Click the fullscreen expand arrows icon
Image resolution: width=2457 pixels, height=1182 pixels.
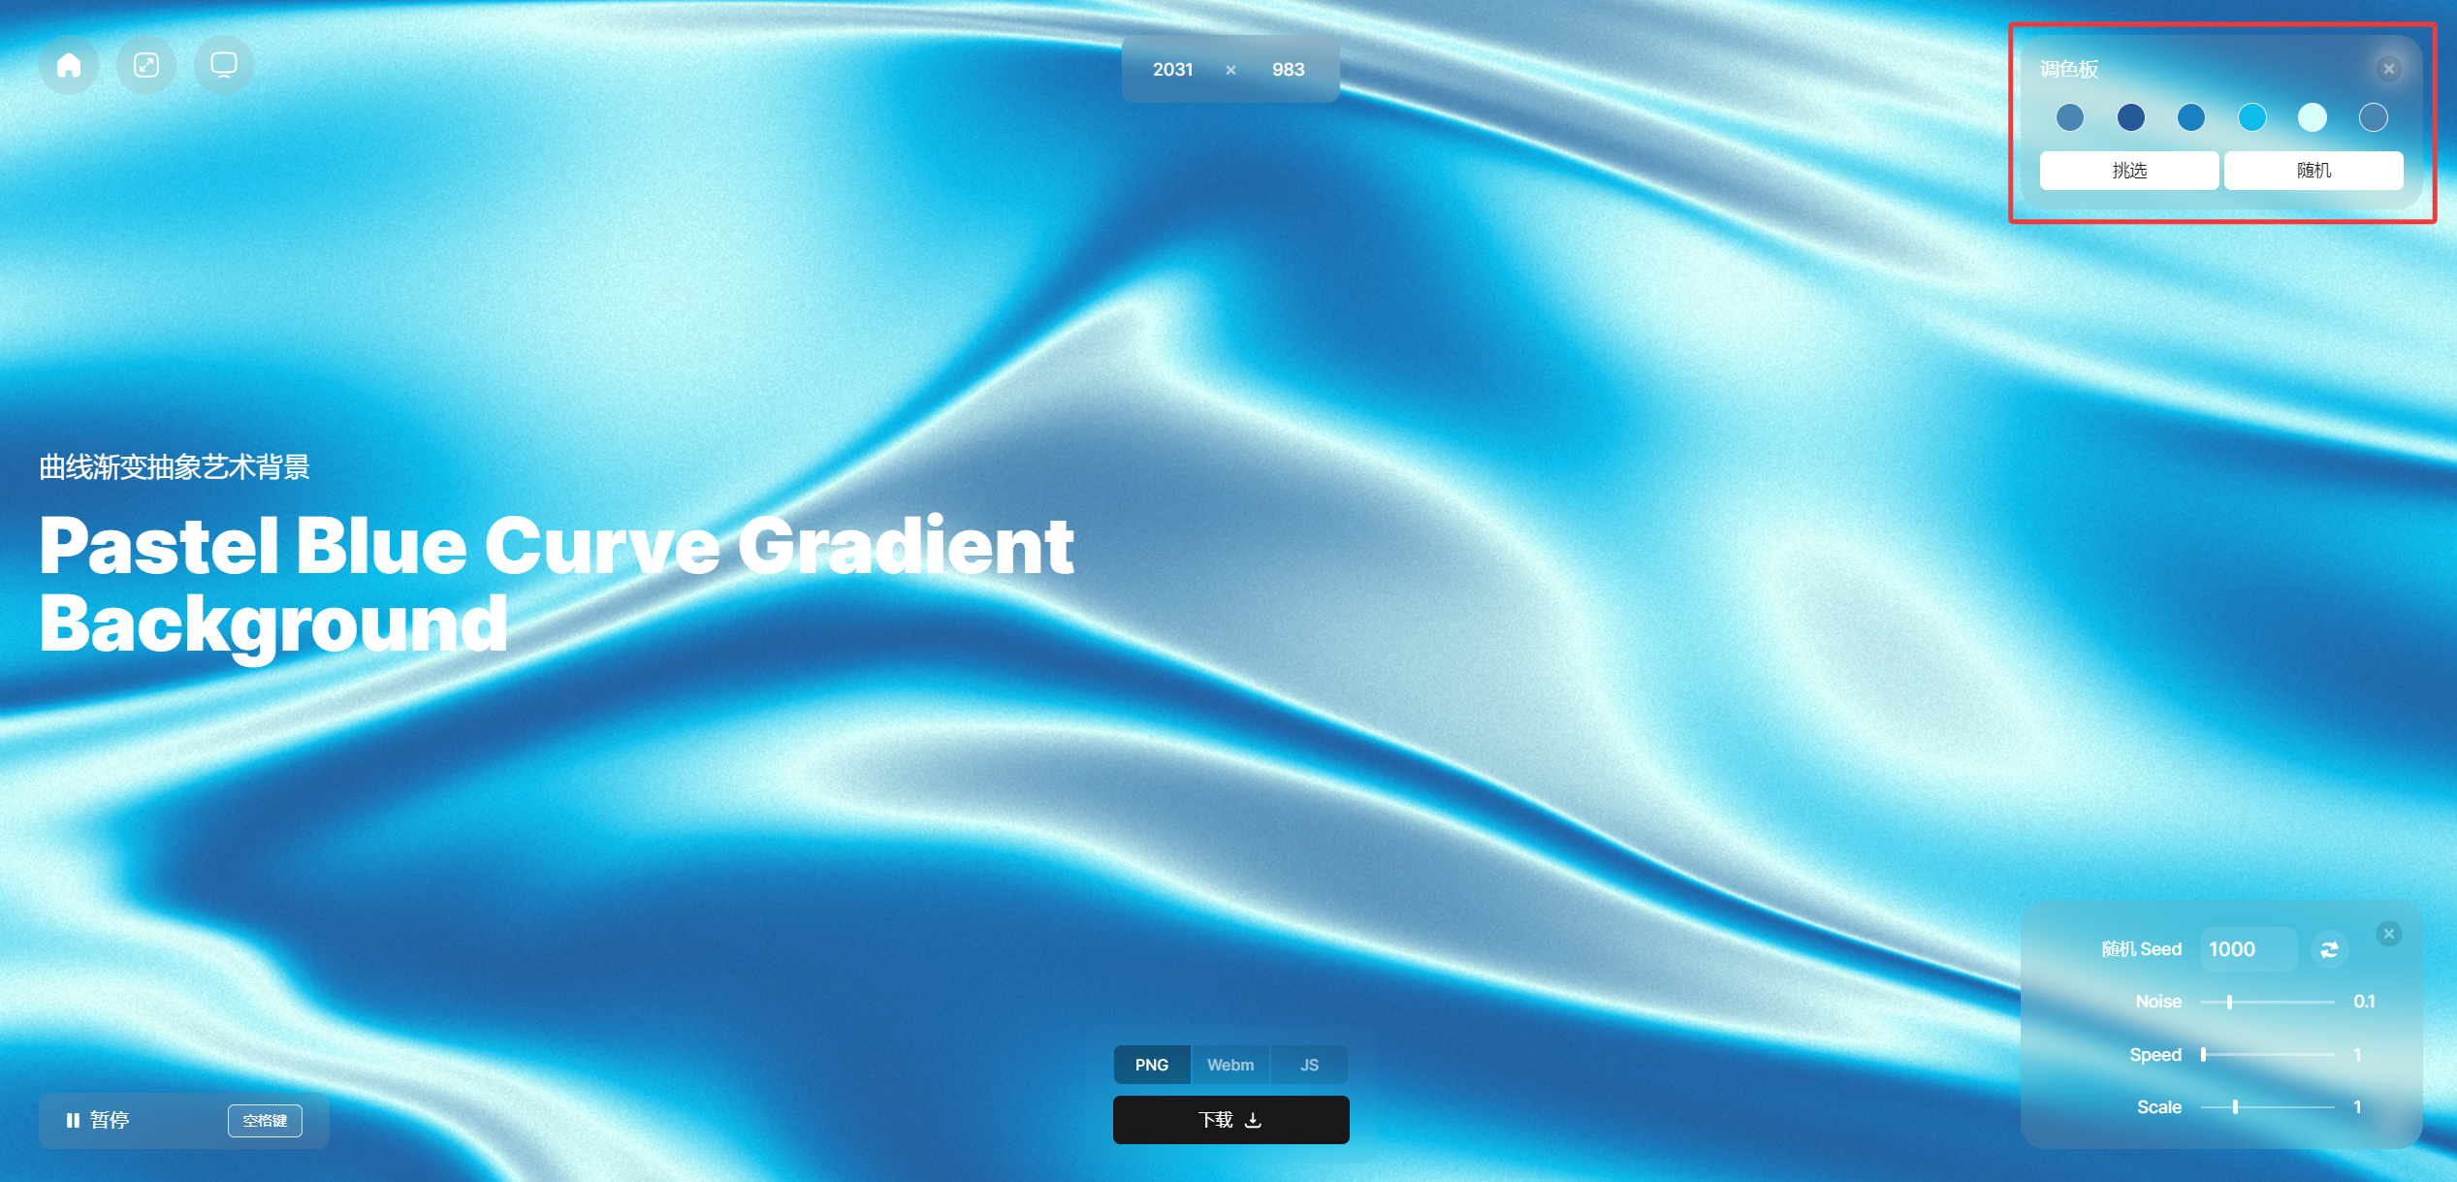pos(146,66)
